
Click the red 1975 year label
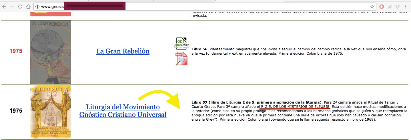pyautogui.click(x=16, y=51)
